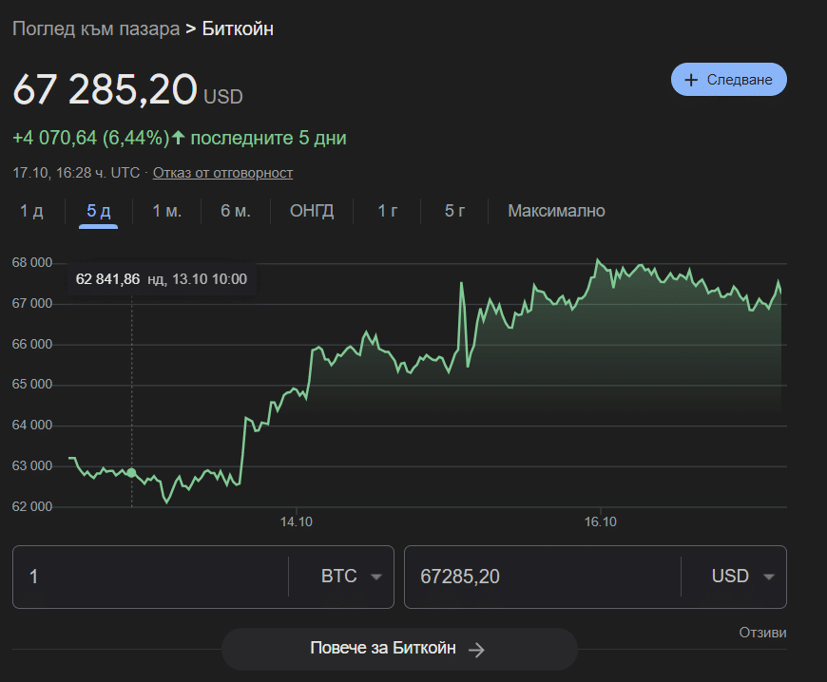Focus the USD amount field showing 67285,20
The image size is (827, 682).
(542, 577)
